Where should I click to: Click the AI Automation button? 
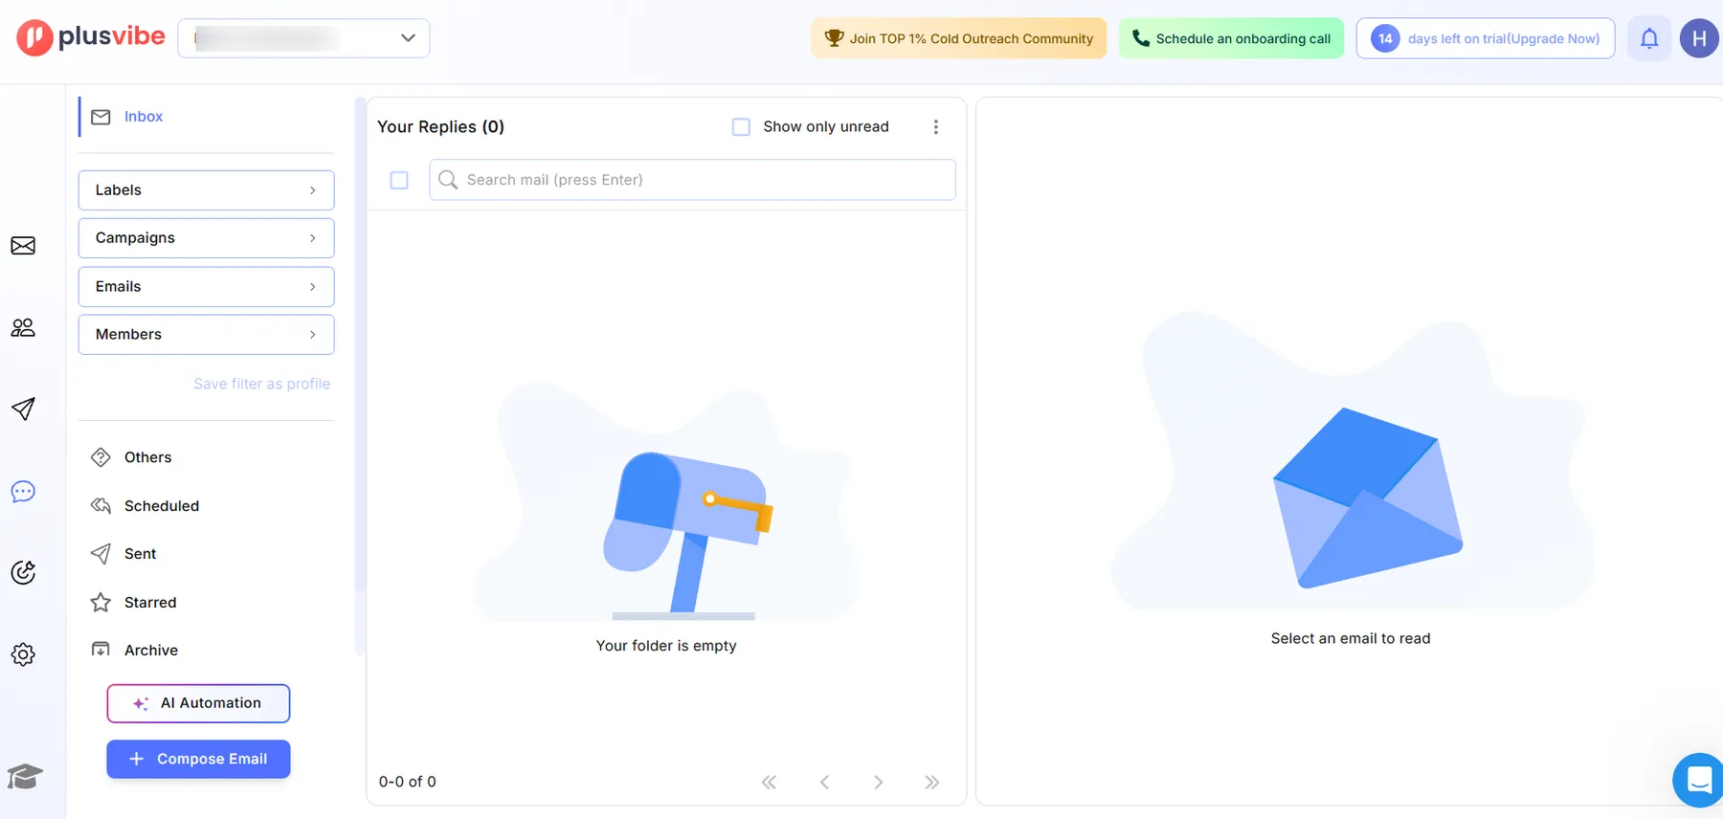[198, 703]
